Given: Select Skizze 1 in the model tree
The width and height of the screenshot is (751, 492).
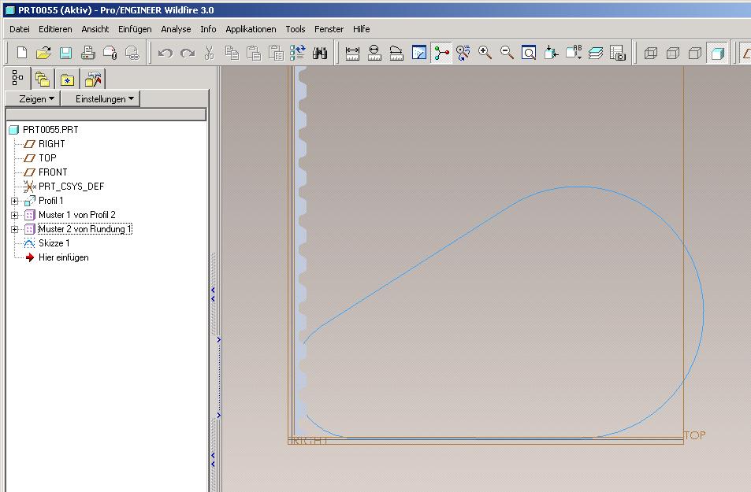Looking at the screenshot, I should [x=54, y=243].
